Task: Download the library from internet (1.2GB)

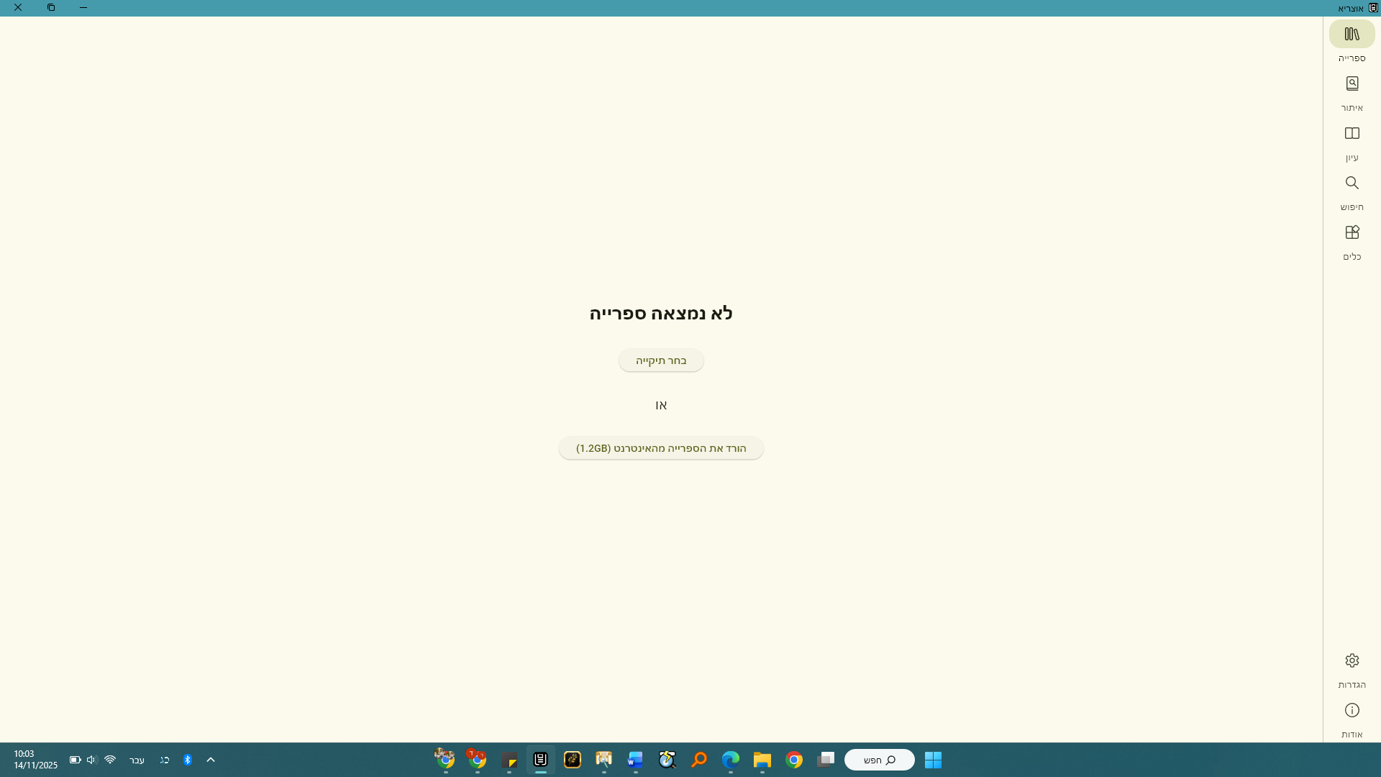Action: pyautogui.click(x=661, y=448)
